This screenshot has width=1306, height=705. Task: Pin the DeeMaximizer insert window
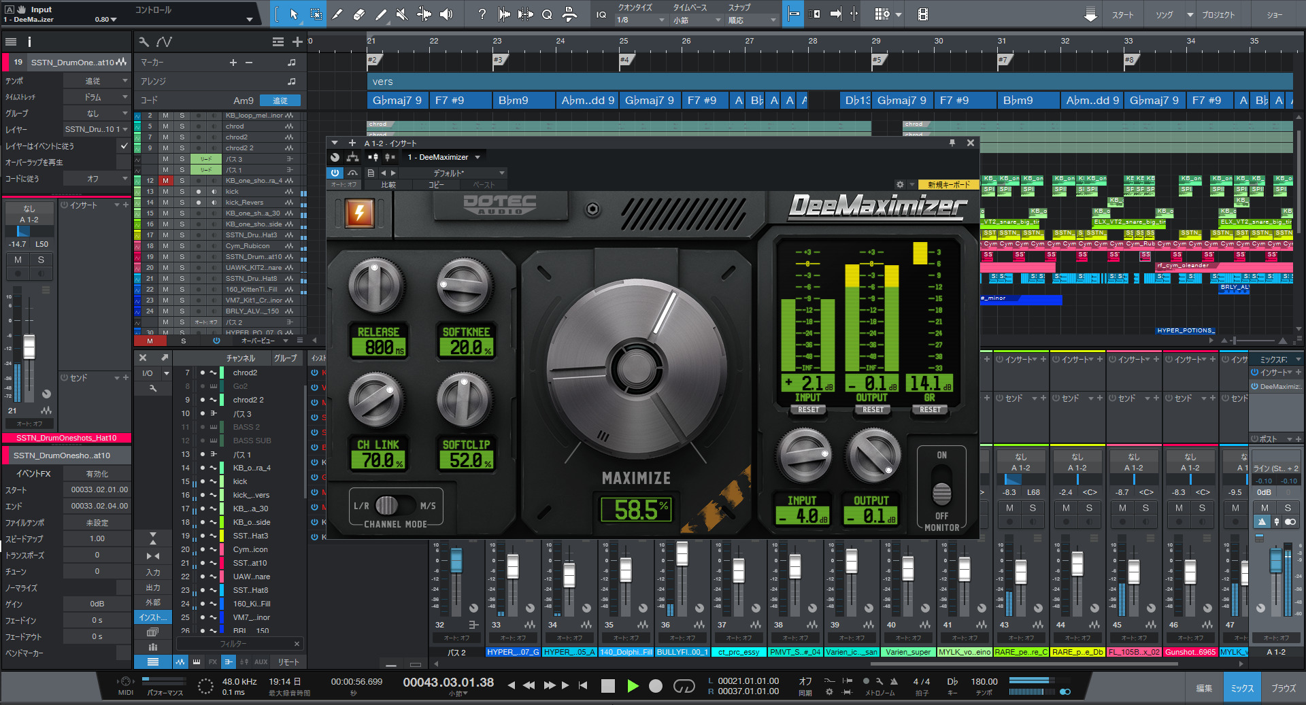click(952, 143)
